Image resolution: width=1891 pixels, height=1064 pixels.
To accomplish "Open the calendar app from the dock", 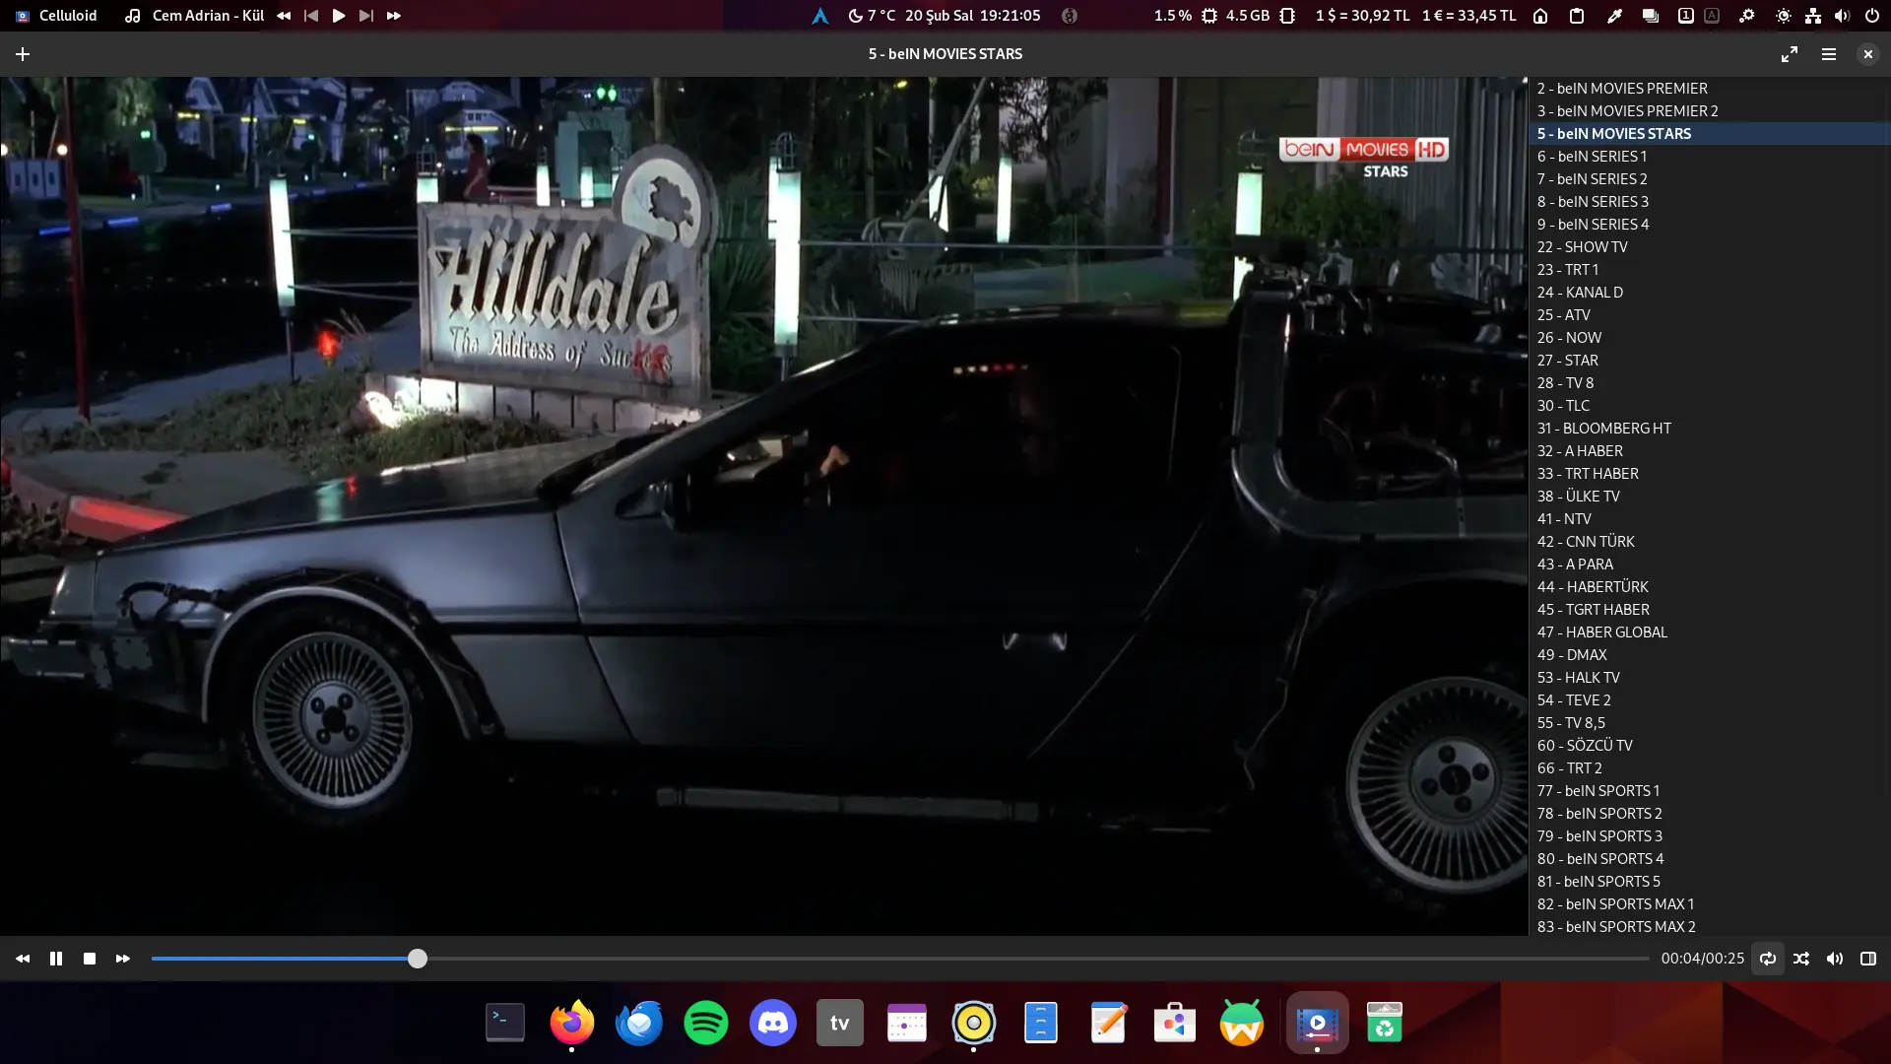I will pos(907,1024).
